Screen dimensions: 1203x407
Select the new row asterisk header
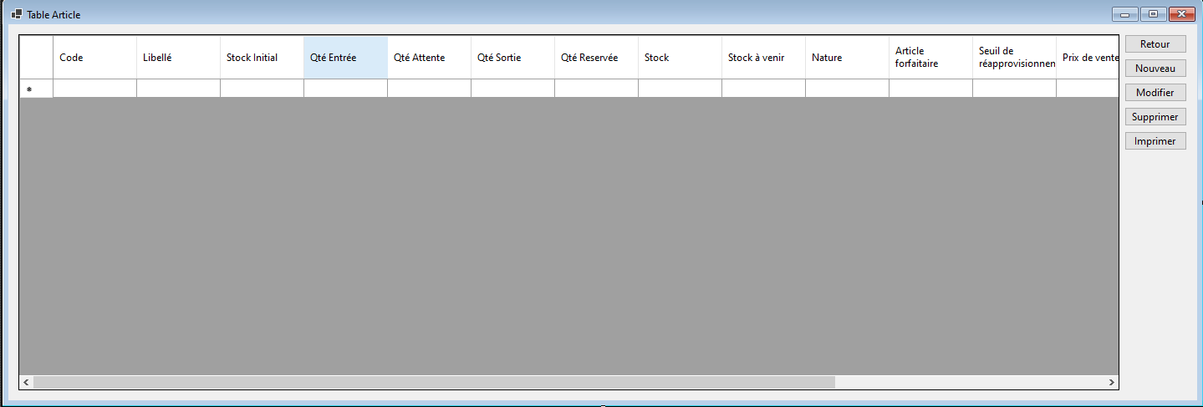(36, 89)
